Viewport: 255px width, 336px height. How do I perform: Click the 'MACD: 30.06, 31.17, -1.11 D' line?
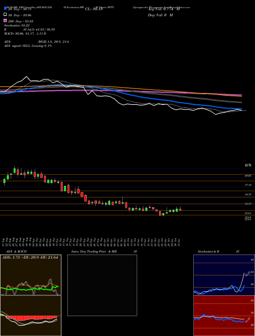click(x=25, y=34)
